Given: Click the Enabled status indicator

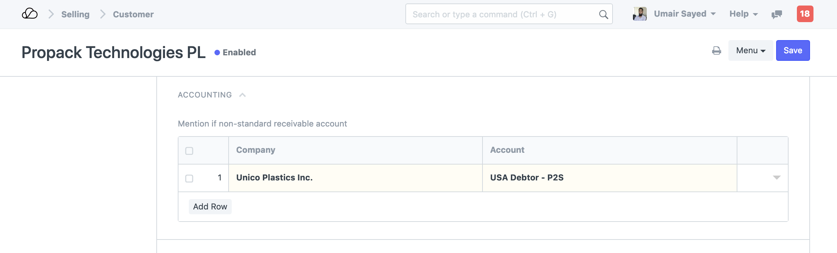Looking at the screenshot, I should [235, 53].
